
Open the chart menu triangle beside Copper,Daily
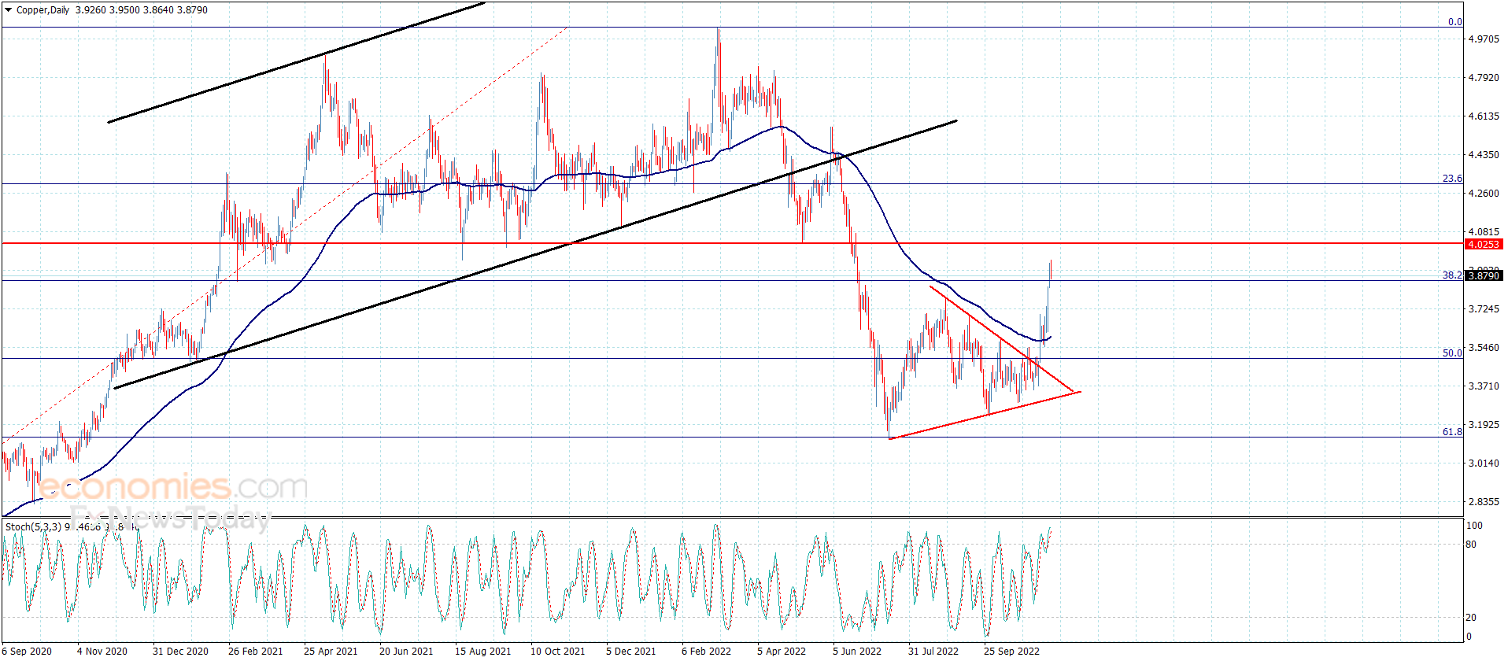9,10
